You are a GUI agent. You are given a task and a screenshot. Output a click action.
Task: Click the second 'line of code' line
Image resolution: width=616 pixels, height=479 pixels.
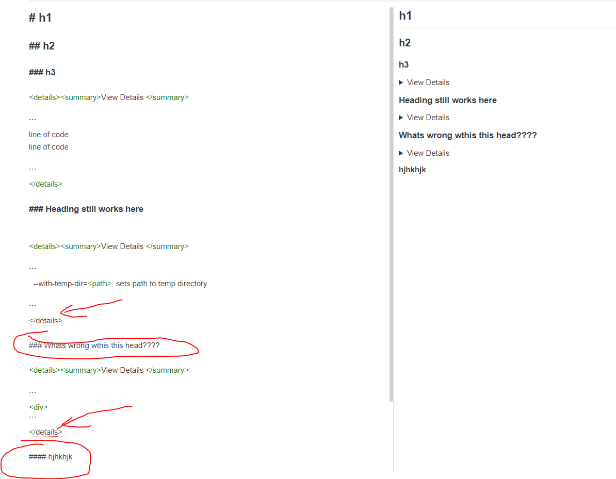point(48,147)
